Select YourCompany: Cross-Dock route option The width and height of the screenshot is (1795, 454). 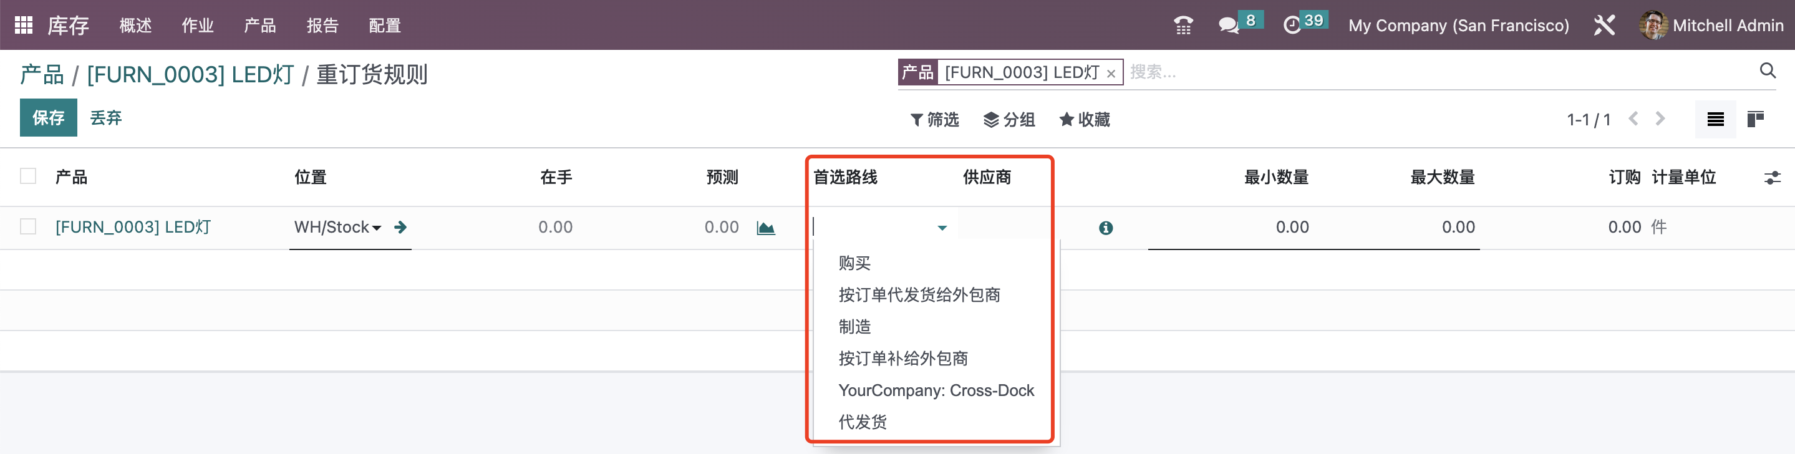pos(937,390)
